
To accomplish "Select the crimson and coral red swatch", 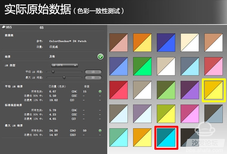I will click(118, 90).
